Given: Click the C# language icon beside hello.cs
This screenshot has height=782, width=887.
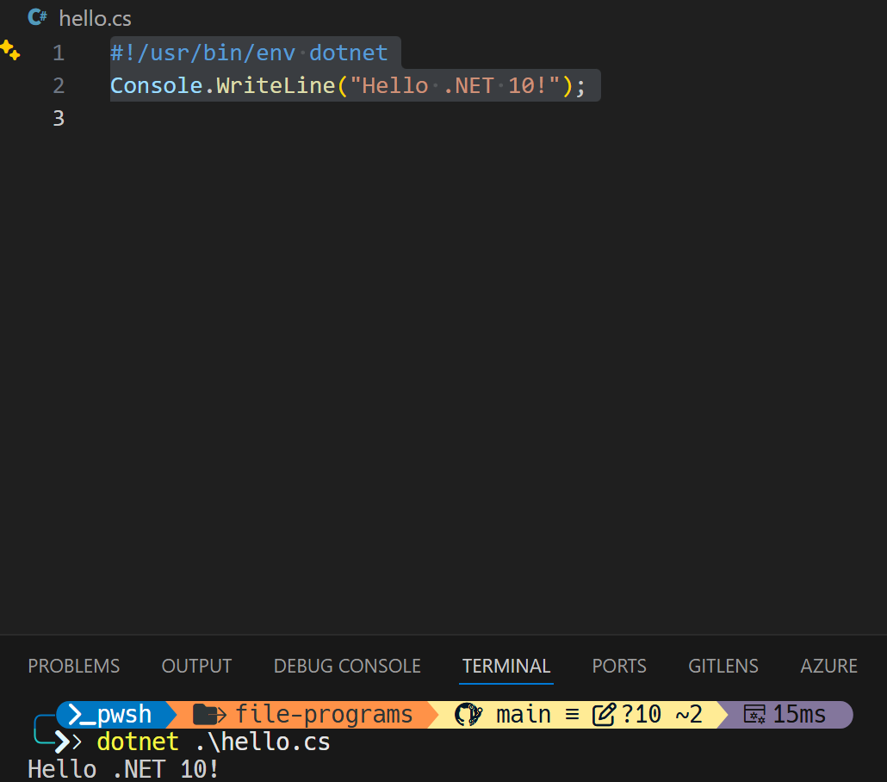Looking at the screenshot, I should pos(36,17).
